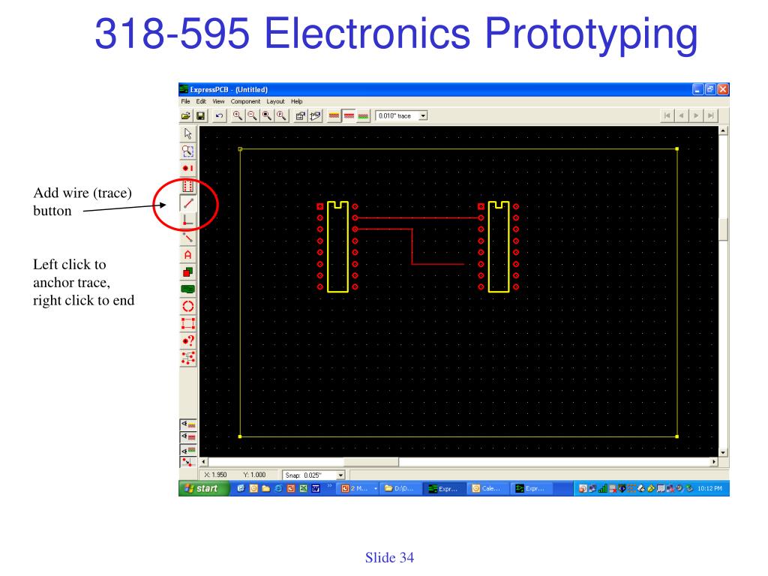Select the place pad tool
The image size is (768, 576).
(188, 168)
